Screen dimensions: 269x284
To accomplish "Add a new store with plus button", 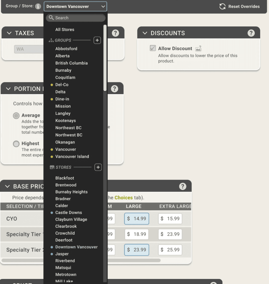I will [x=98, y=167].
